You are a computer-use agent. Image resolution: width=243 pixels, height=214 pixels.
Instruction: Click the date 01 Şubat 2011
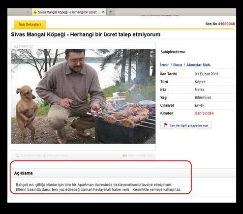tap(207, 74)
